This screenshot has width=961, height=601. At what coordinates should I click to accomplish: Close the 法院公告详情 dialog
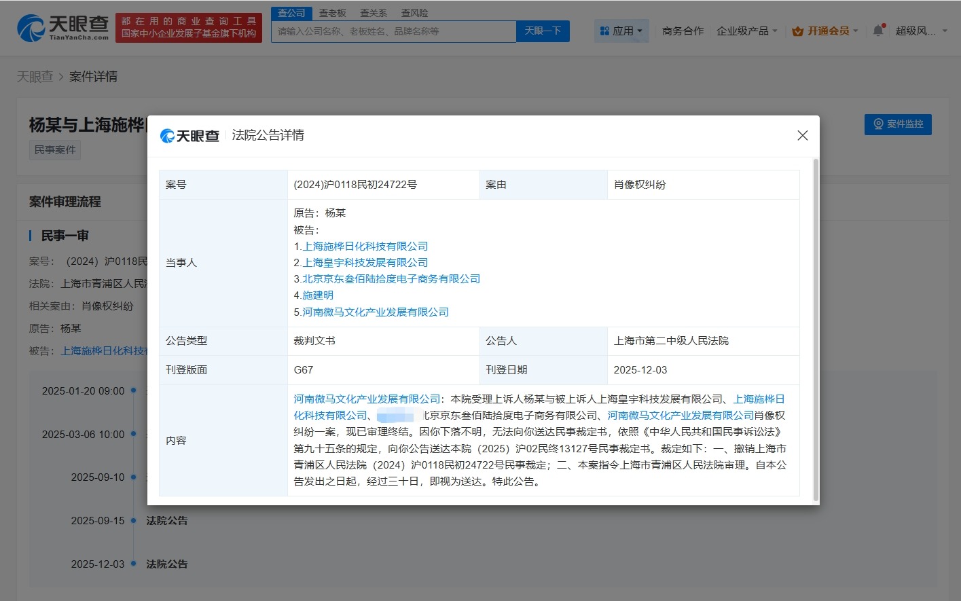(802, 135)
